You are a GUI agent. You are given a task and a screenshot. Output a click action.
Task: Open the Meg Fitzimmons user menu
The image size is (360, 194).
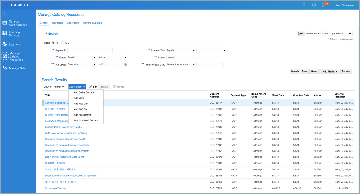coord(345,5)
